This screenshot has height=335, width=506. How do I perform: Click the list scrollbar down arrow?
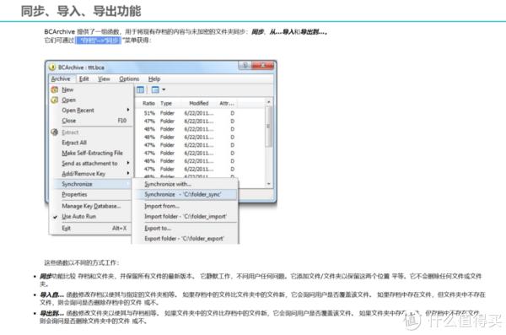268,184
